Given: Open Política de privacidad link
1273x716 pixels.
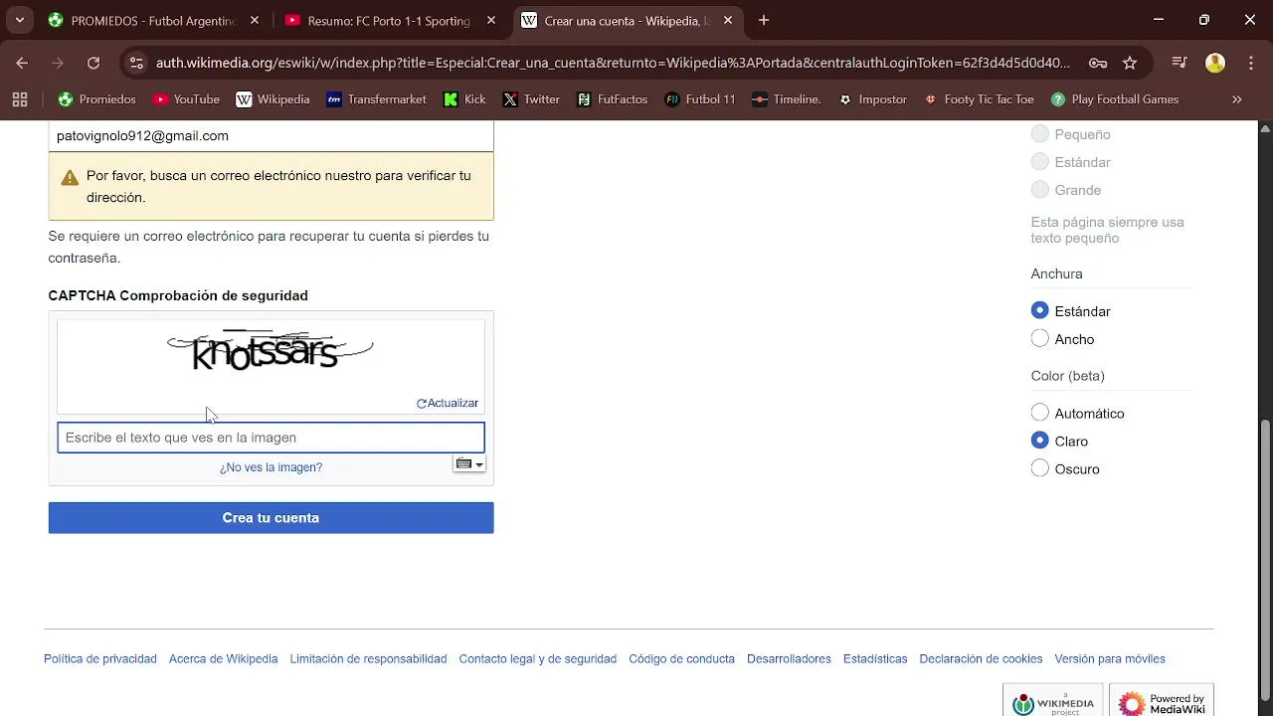Looking at the screenshot, I should point(100,659).
